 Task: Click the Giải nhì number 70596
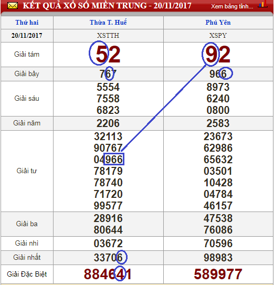click(218, 244)
